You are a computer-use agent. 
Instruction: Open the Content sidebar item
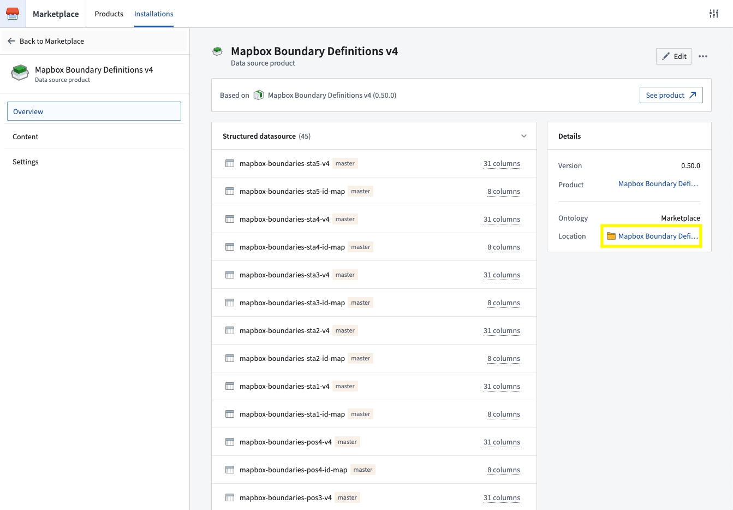pyautogui.click(x=94, y=137)
